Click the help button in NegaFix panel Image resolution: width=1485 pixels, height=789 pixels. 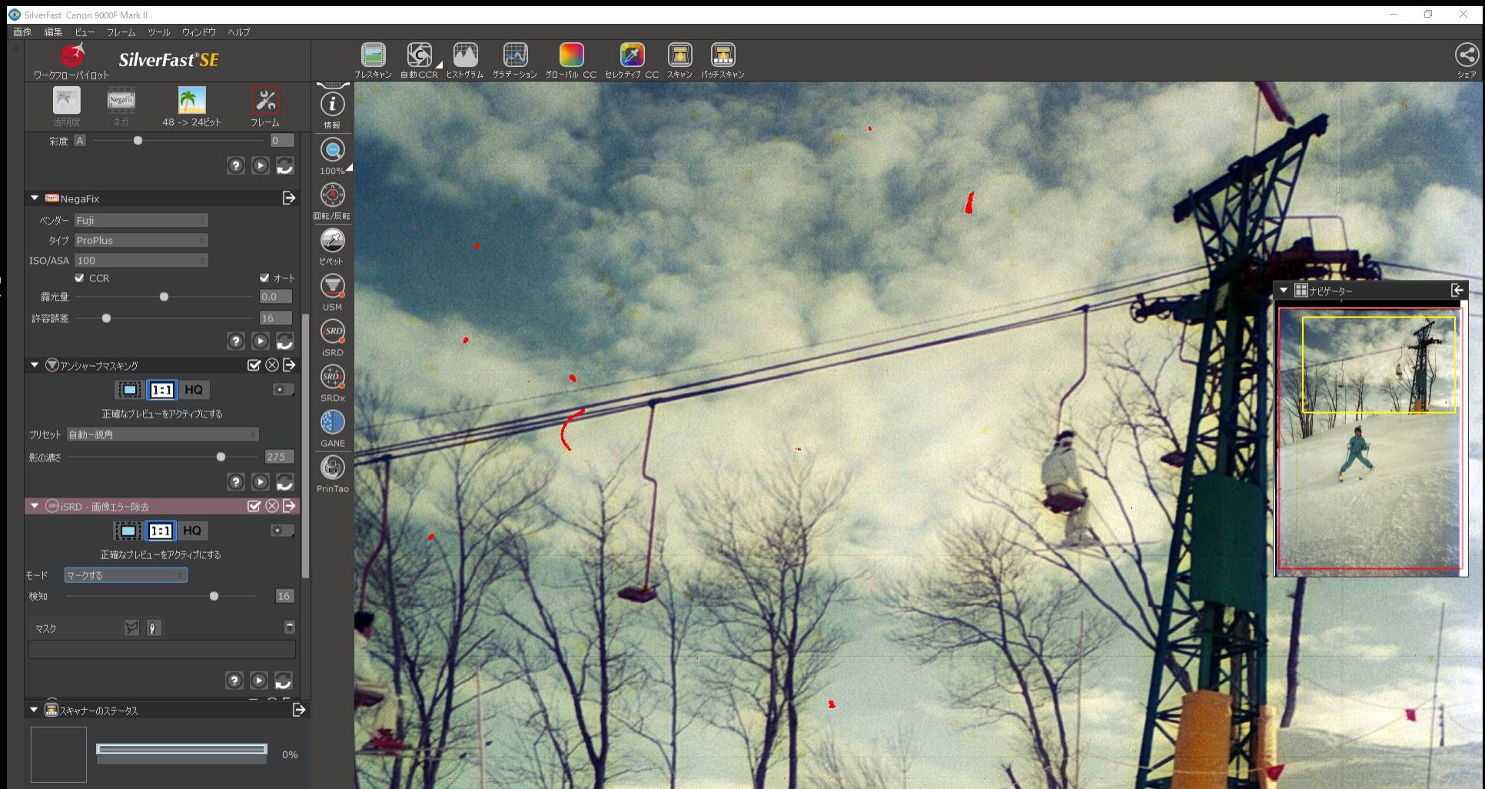tap(236, 341)
